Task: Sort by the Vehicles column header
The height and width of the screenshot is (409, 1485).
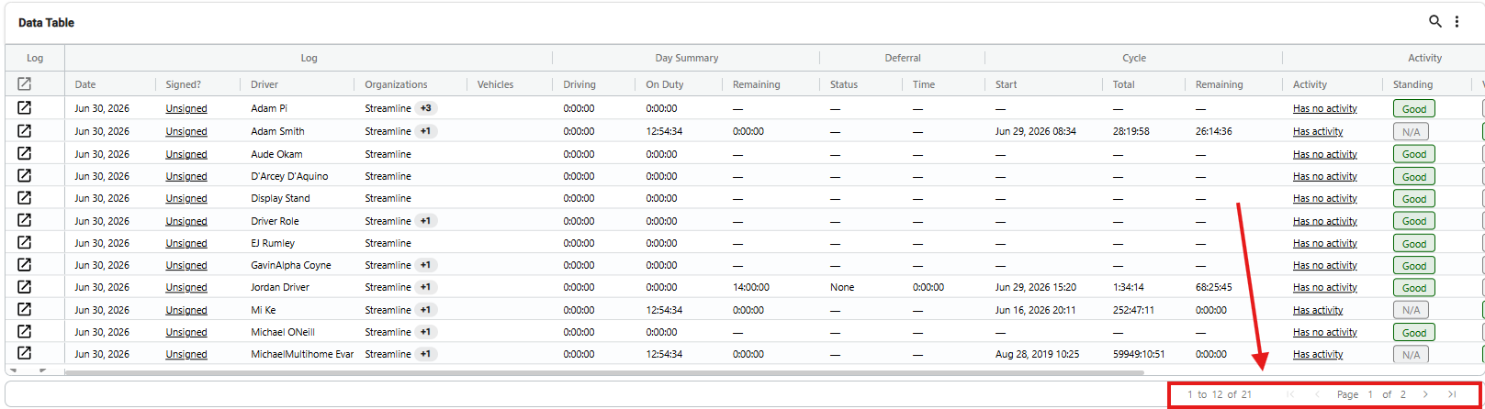Action: click(495, 84)
